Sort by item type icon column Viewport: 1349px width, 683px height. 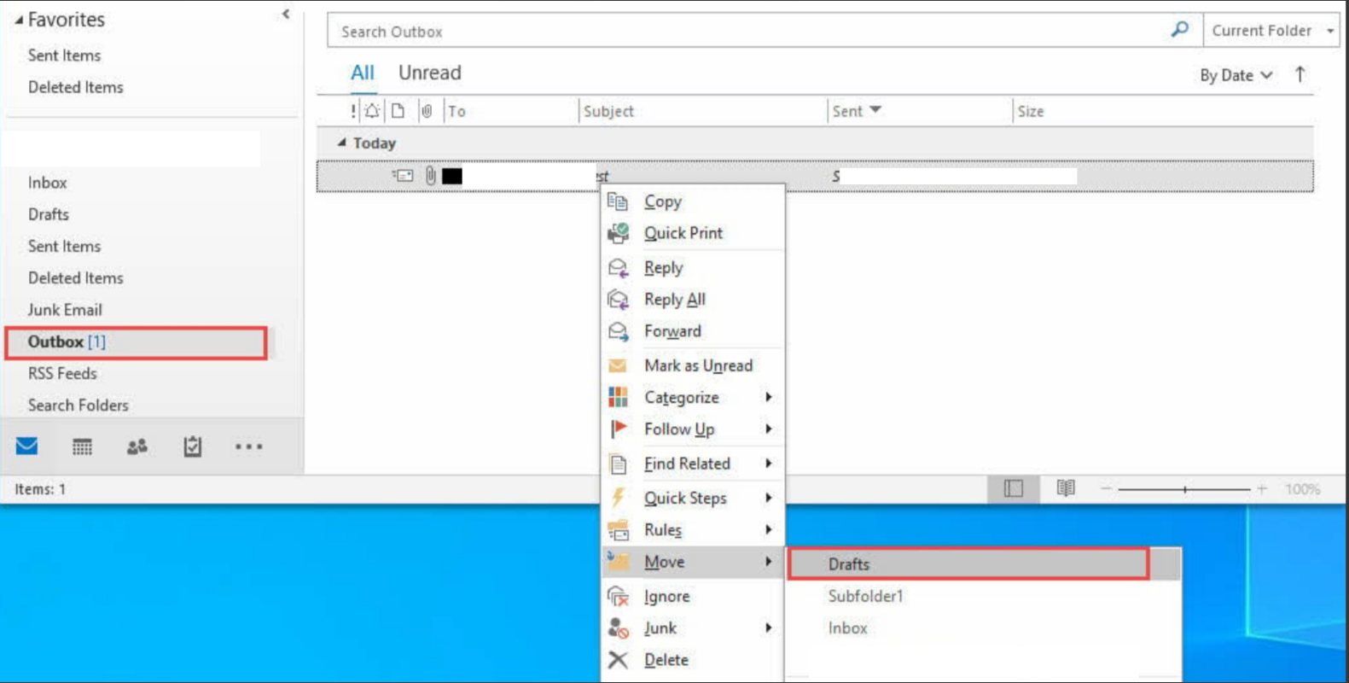click(x=398, y=111)
